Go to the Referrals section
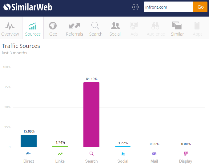This screenshot has width=209, height=166. click(74, 28)
